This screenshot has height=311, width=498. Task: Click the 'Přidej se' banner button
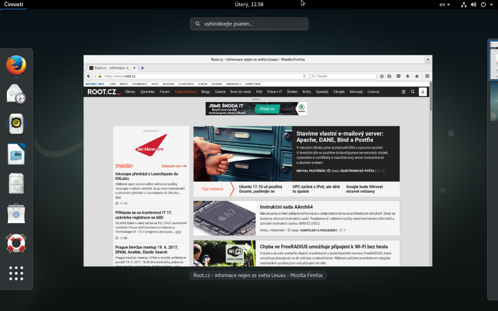tap(267, 109)
